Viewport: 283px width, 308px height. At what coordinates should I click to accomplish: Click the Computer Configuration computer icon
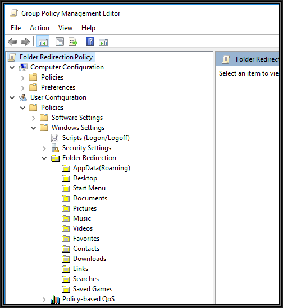pos(23,67)
